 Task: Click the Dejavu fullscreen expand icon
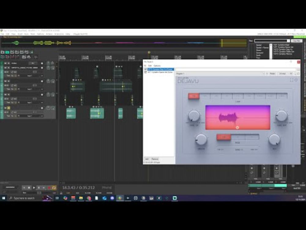[x=292, y=80]
